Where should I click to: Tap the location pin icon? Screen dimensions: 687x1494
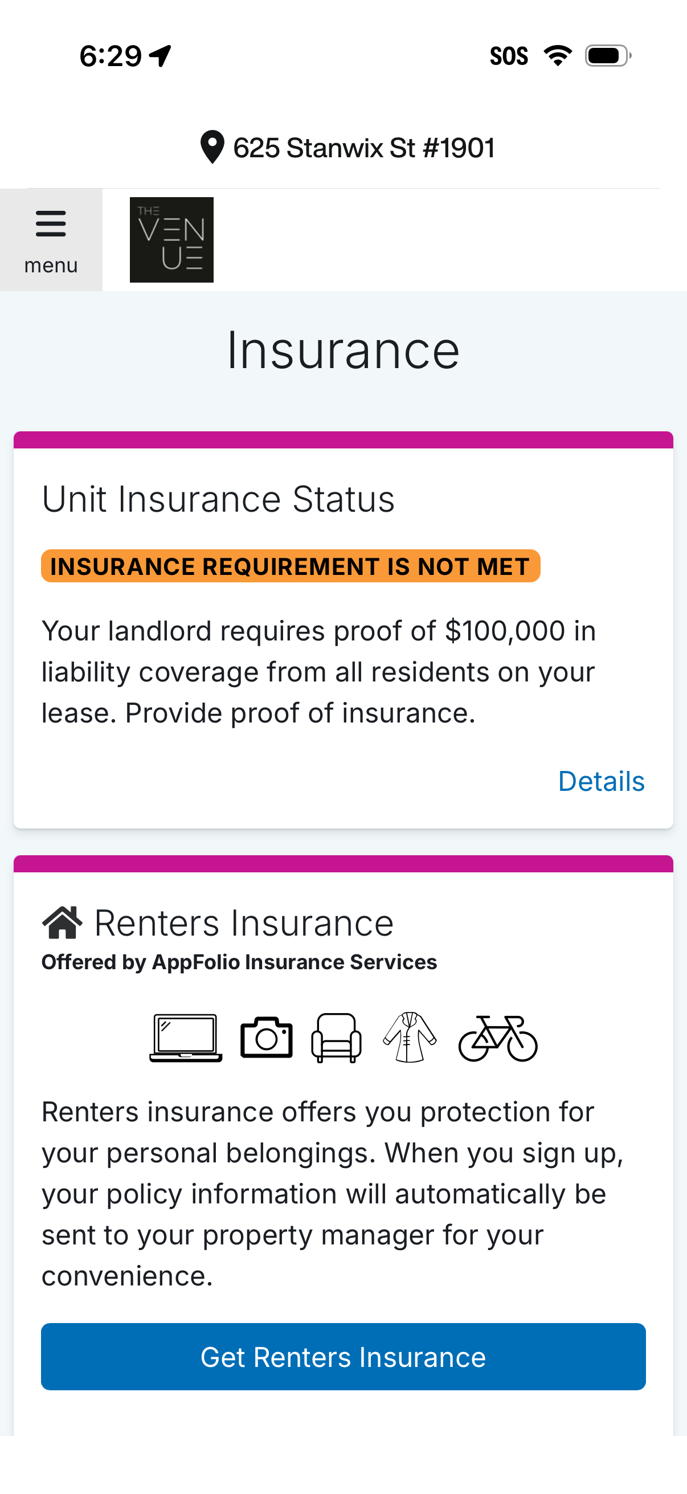click(x=212, y=148)
